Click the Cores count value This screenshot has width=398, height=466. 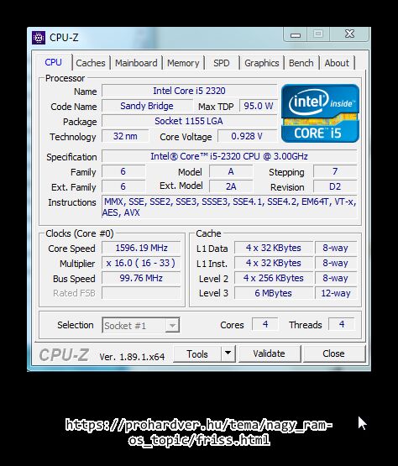[x=265, y=324]
